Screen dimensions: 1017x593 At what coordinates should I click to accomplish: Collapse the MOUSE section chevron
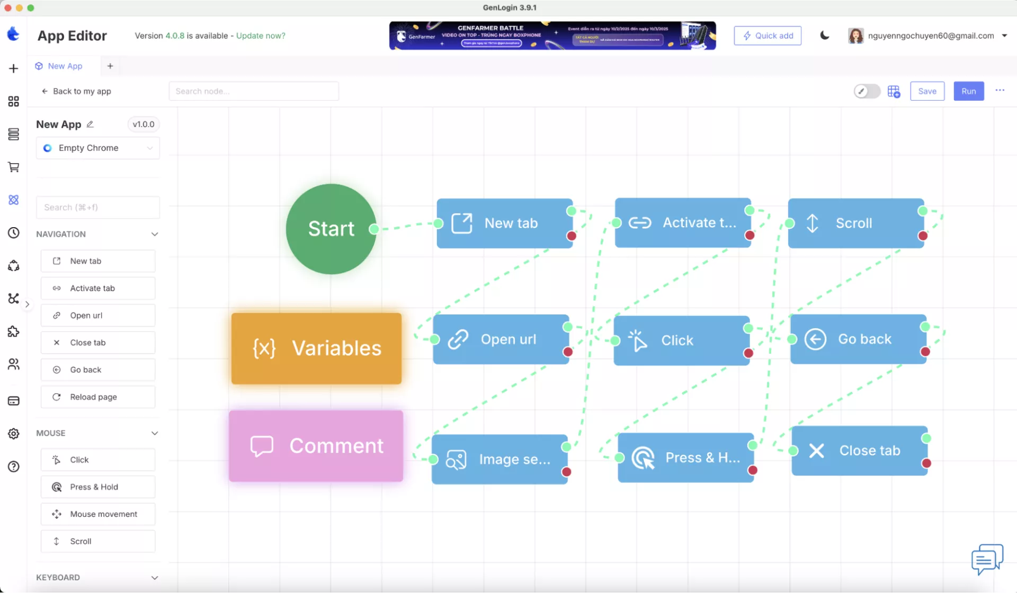click(154, 433)
